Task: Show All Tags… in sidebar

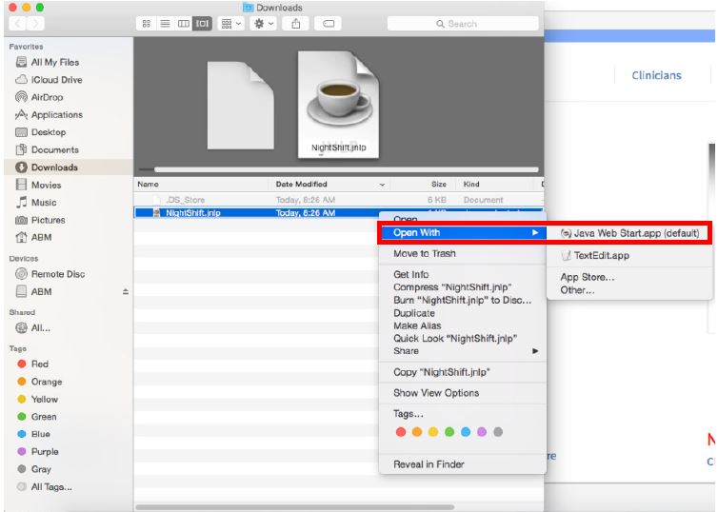Action: click(44, 487)
